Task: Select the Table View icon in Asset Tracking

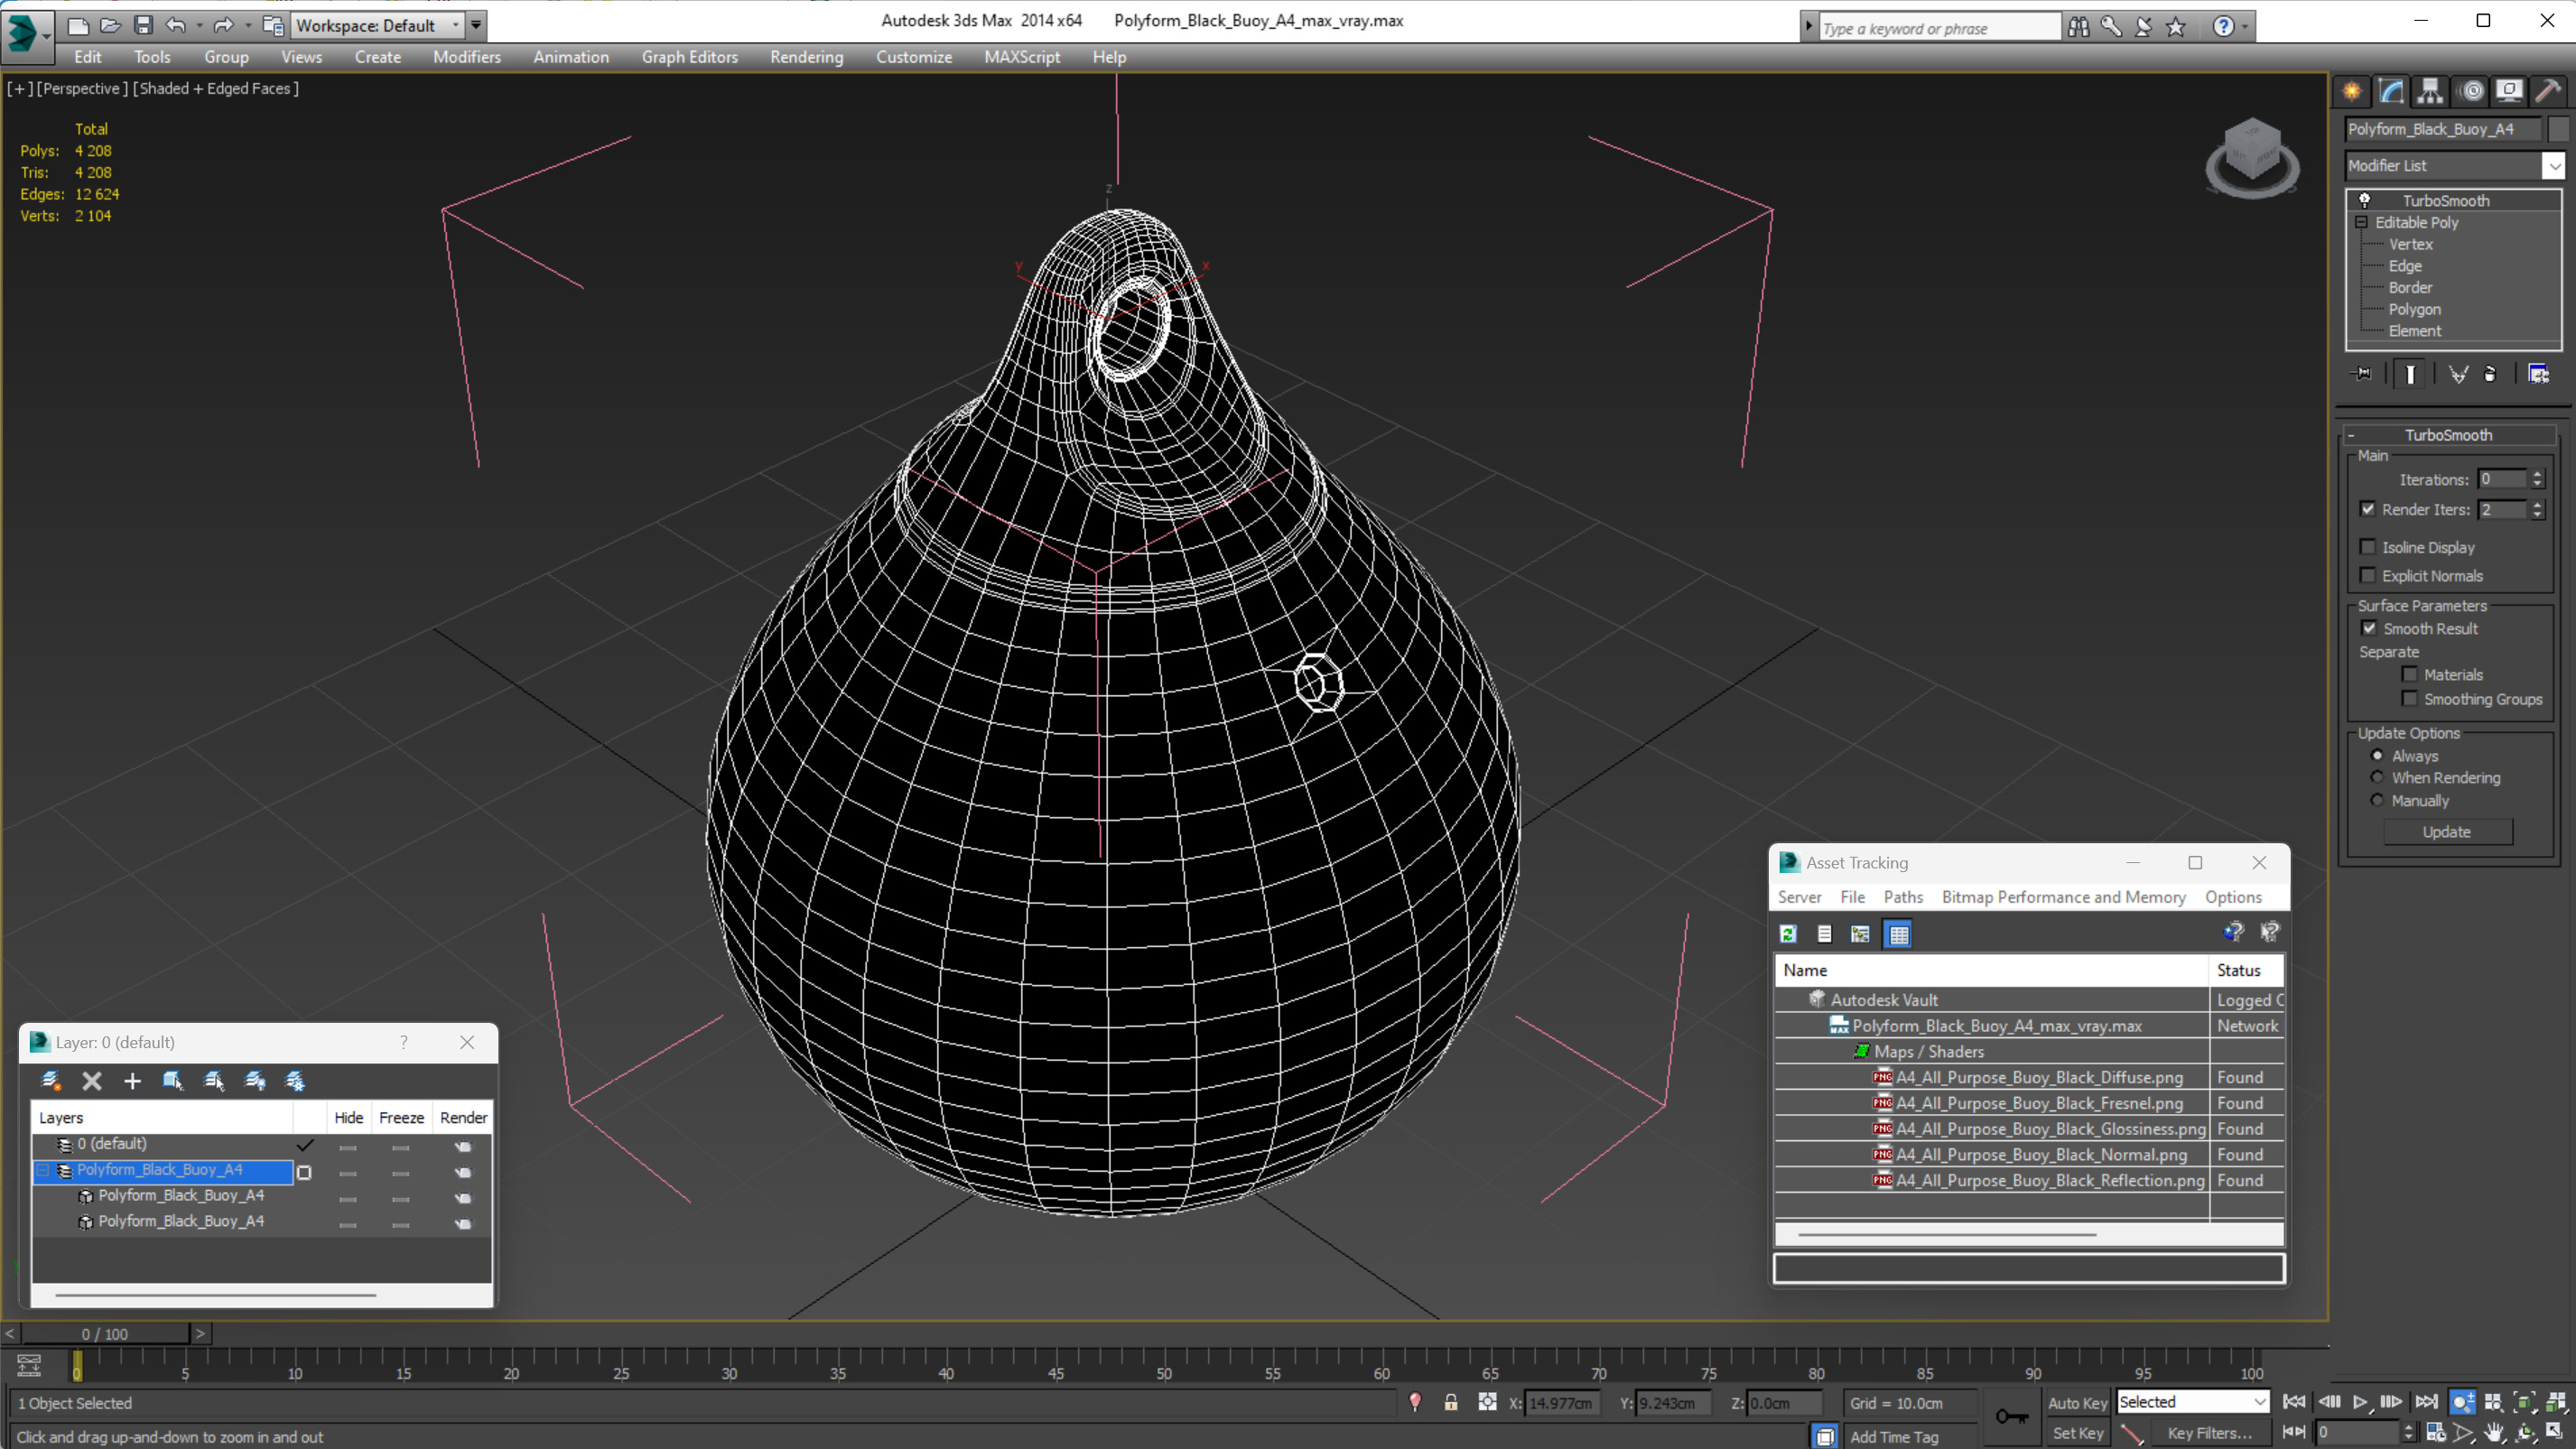Action: 1898,934
